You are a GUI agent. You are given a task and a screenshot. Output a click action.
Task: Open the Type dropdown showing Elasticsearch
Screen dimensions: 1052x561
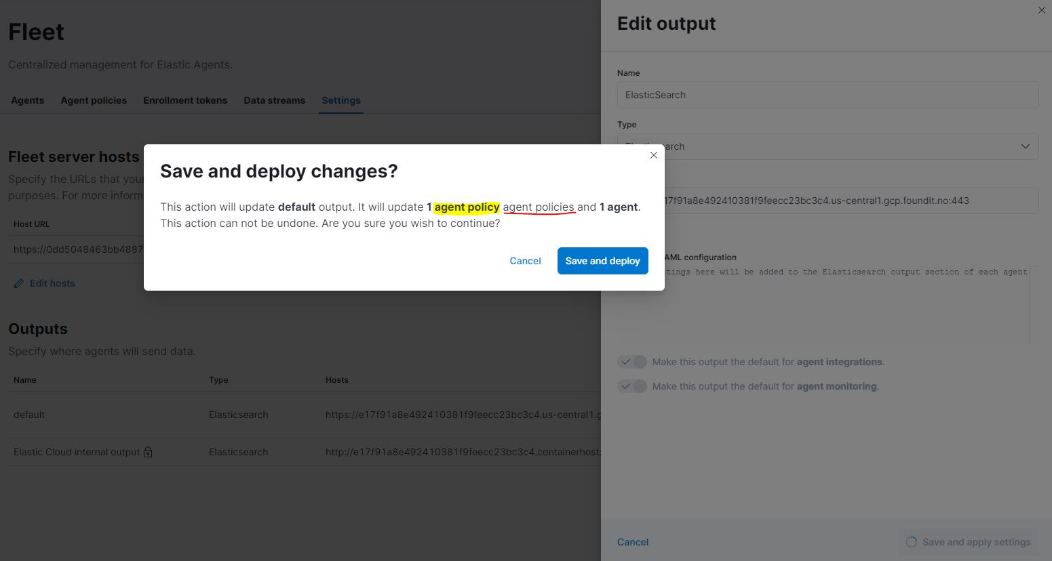[x=827, y=146]
